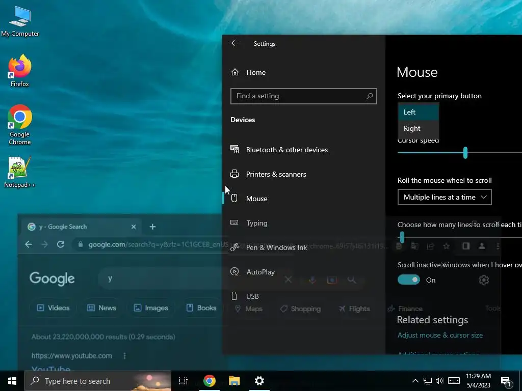
Task: Choose Left as primary button
Action: (419, 112)
